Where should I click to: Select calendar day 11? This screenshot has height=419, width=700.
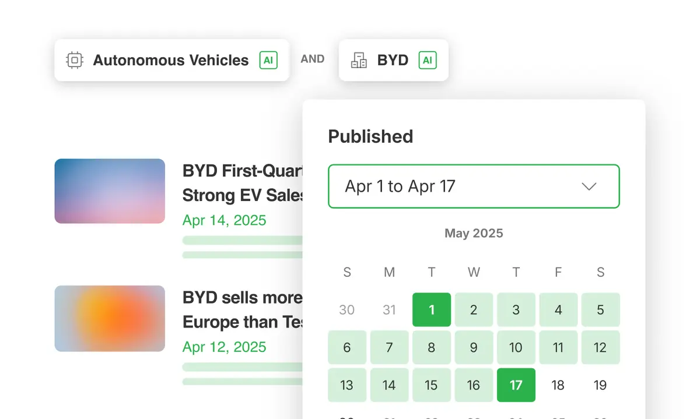(558, 347)
